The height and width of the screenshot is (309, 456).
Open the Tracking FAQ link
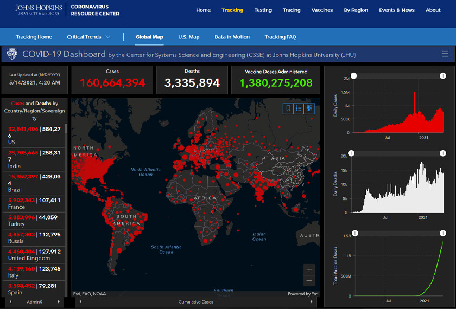[280, 37]
